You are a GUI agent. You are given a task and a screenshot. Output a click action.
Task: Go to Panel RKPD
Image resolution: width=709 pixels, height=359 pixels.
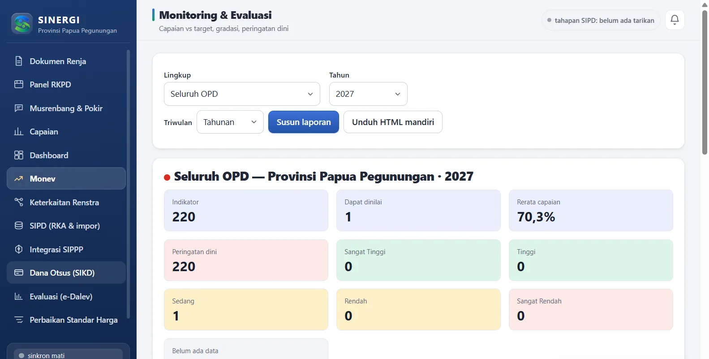click(66, 84)
